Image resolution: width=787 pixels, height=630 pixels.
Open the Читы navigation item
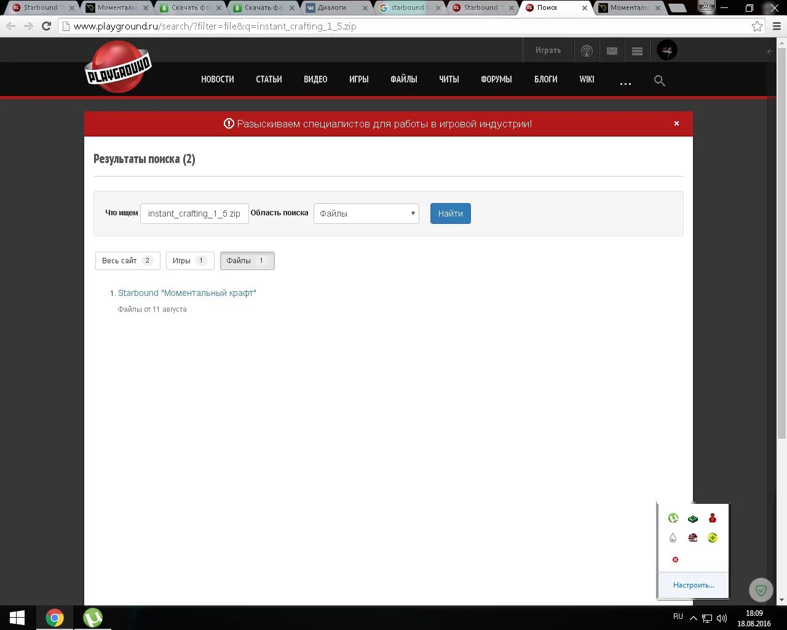pyautogui.click(x=449, y=79)
